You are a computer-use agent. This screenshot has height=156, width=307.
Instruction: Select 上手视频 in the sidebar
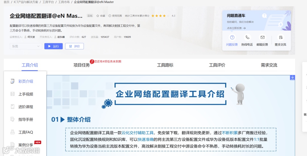point(26,94)
